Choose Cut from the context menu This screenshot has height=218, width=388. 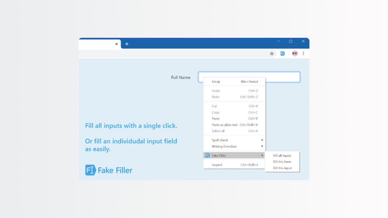coord(235,106)
